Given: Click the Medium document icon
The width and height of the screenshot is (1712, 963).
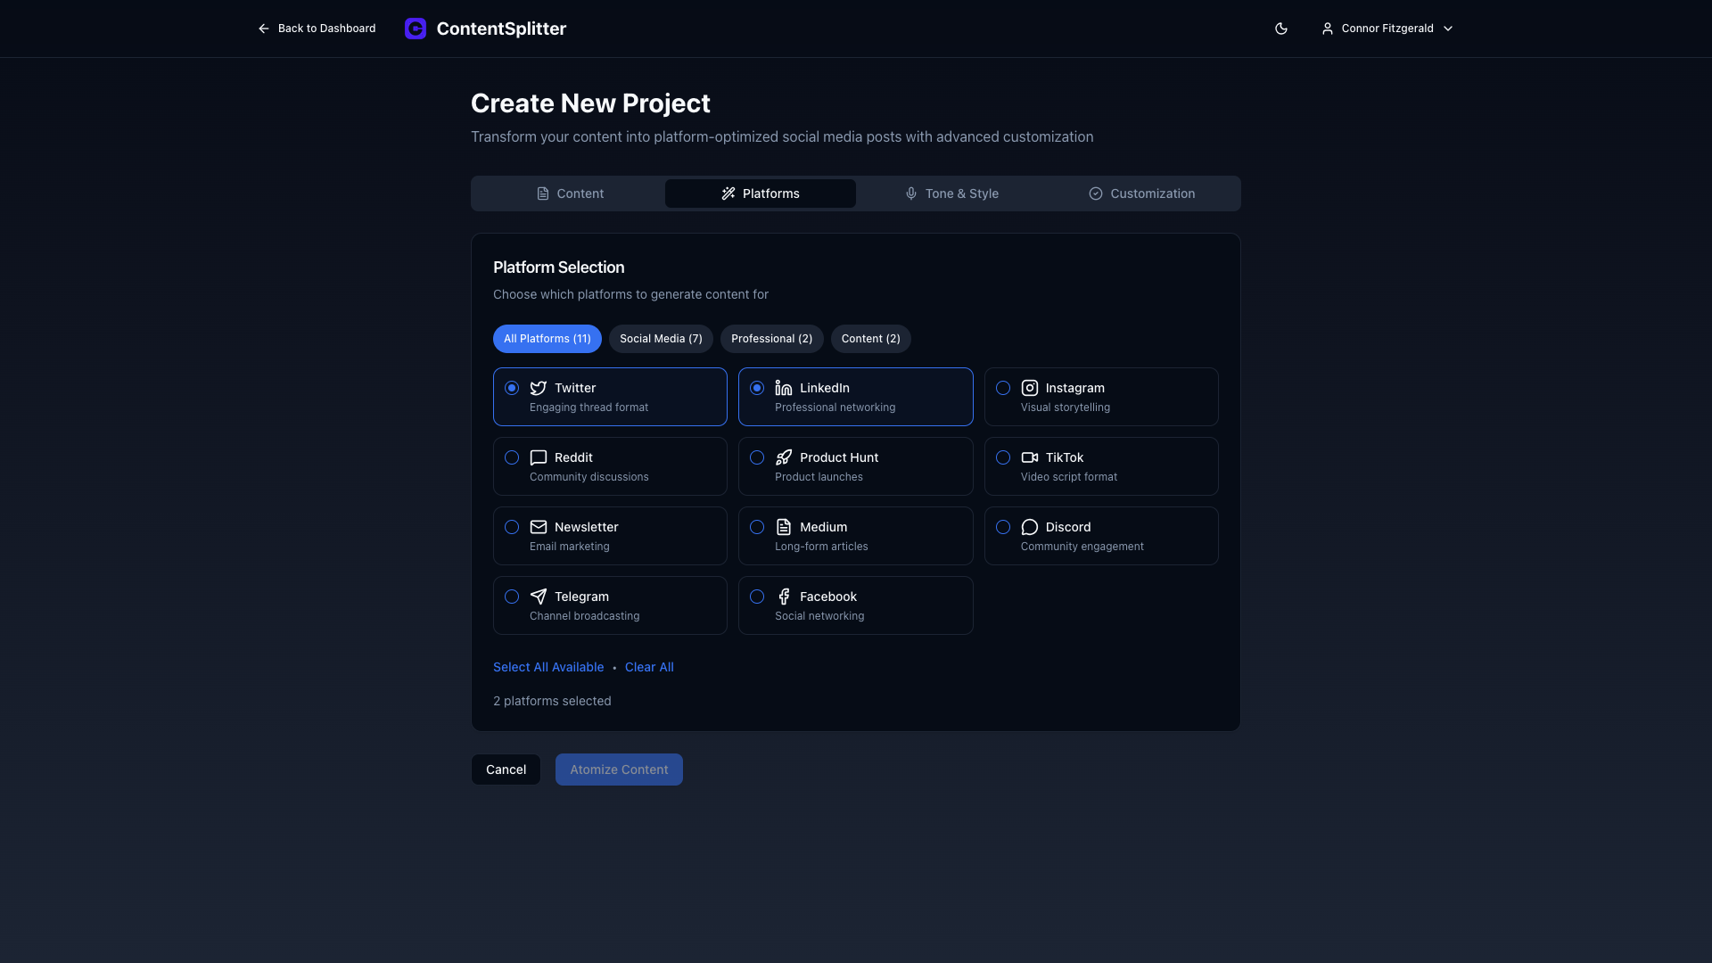Looking at the screenshot, I should pos(783,527).
